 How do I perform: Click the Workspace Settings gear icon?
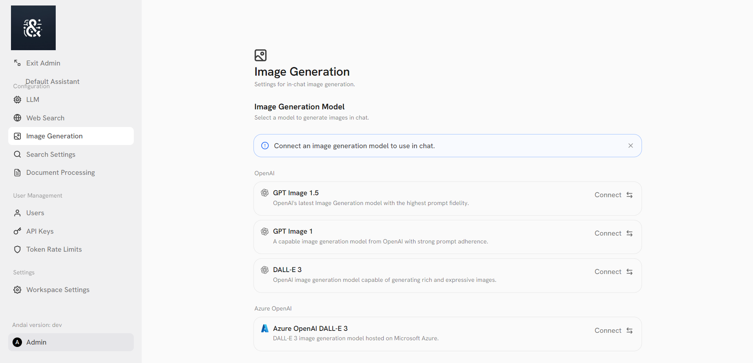point(17,290)
